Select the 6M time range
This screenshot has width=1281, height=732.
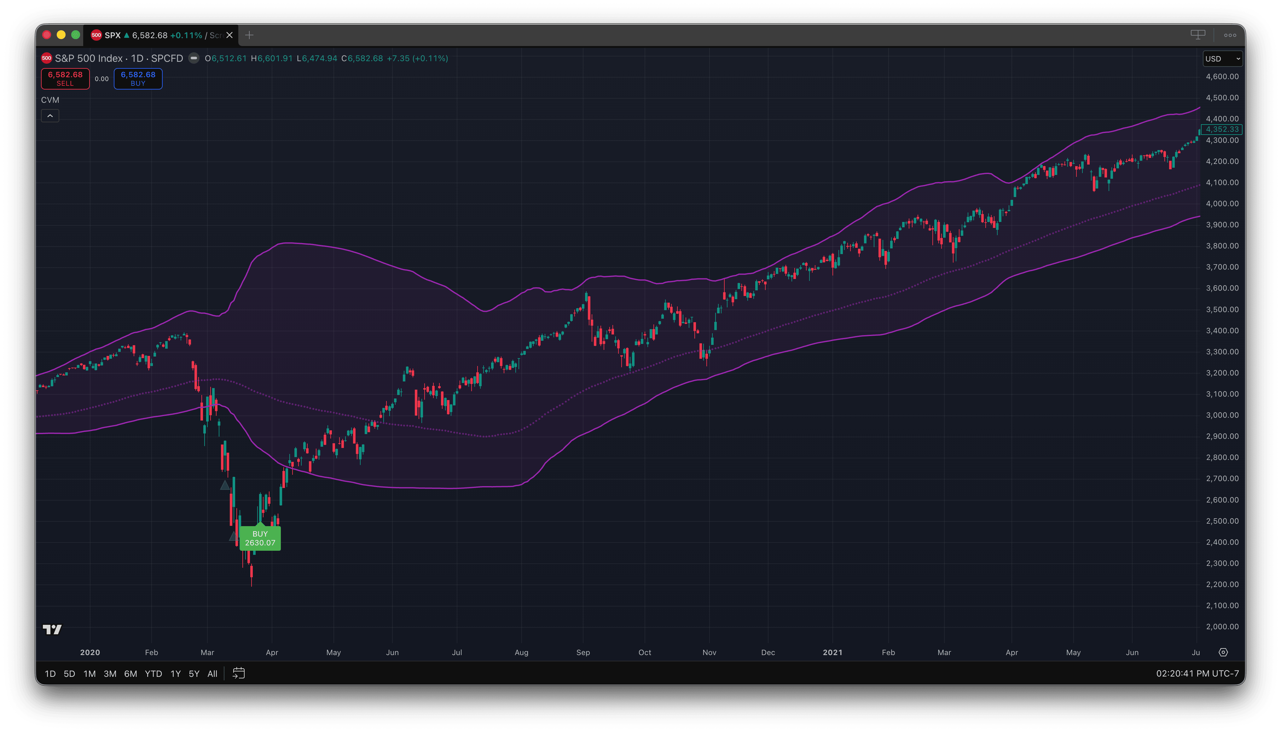(131, 674)
